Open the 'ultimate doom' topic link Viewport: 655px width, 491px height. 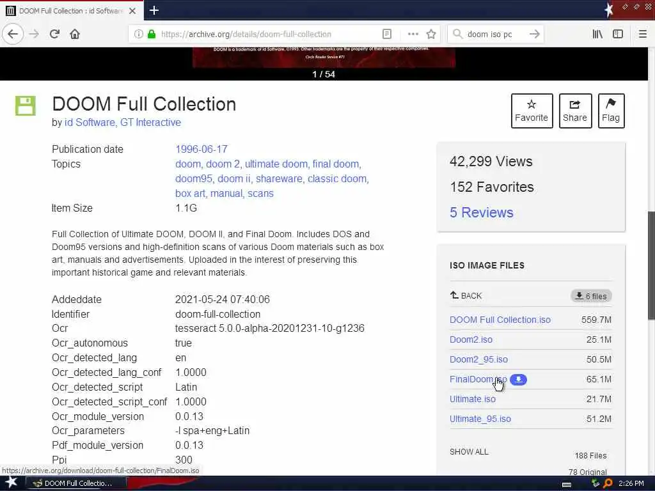pyautogui.click(x=276, y=164)
